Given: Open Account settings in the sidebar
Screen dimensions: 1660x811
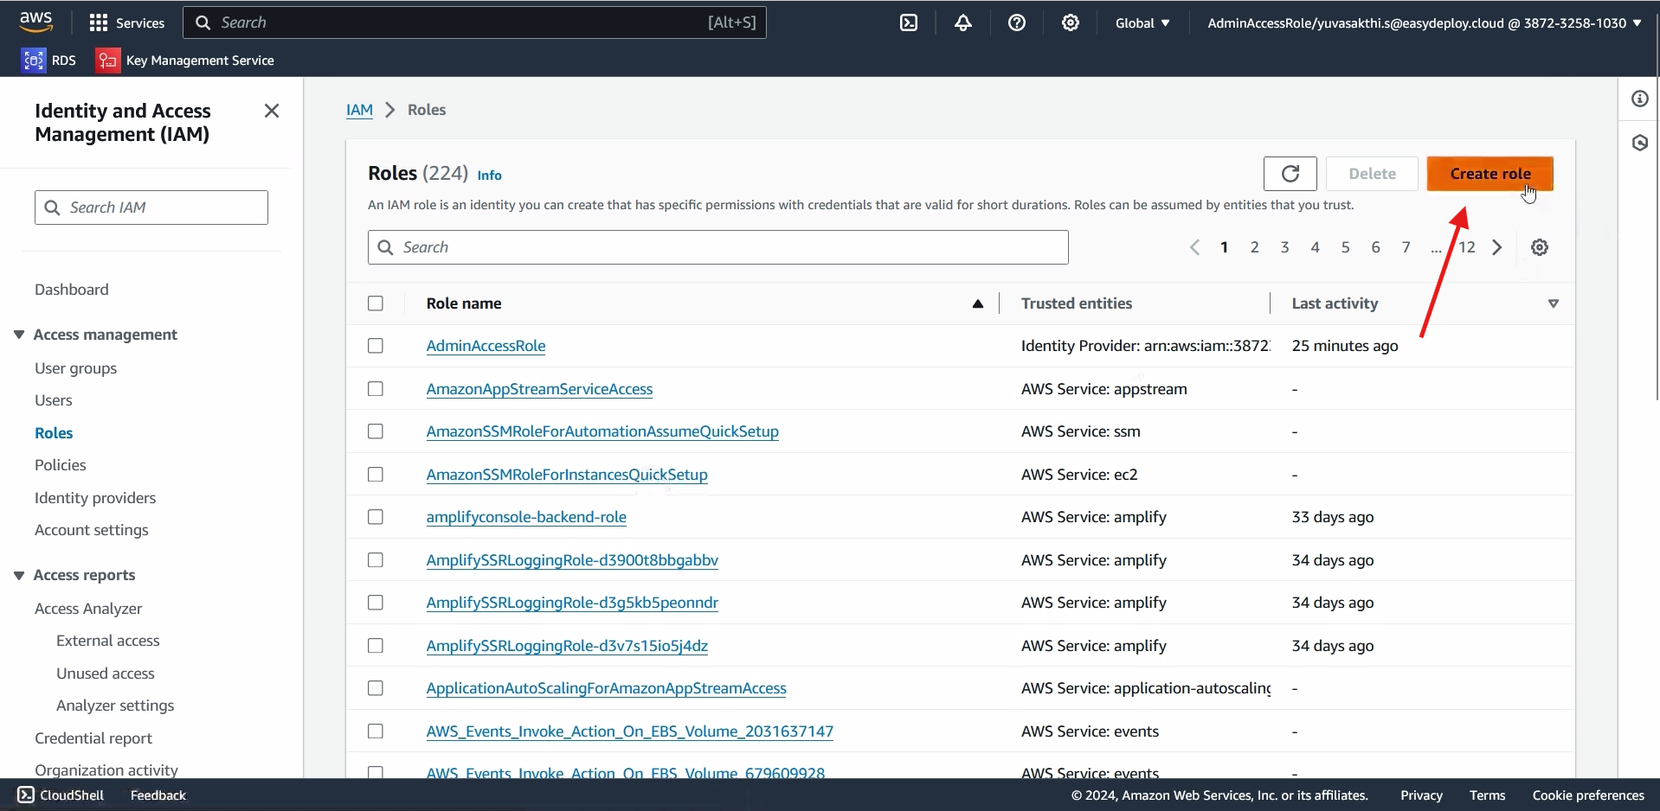Looking at the screenshot, I should [92, 530].
